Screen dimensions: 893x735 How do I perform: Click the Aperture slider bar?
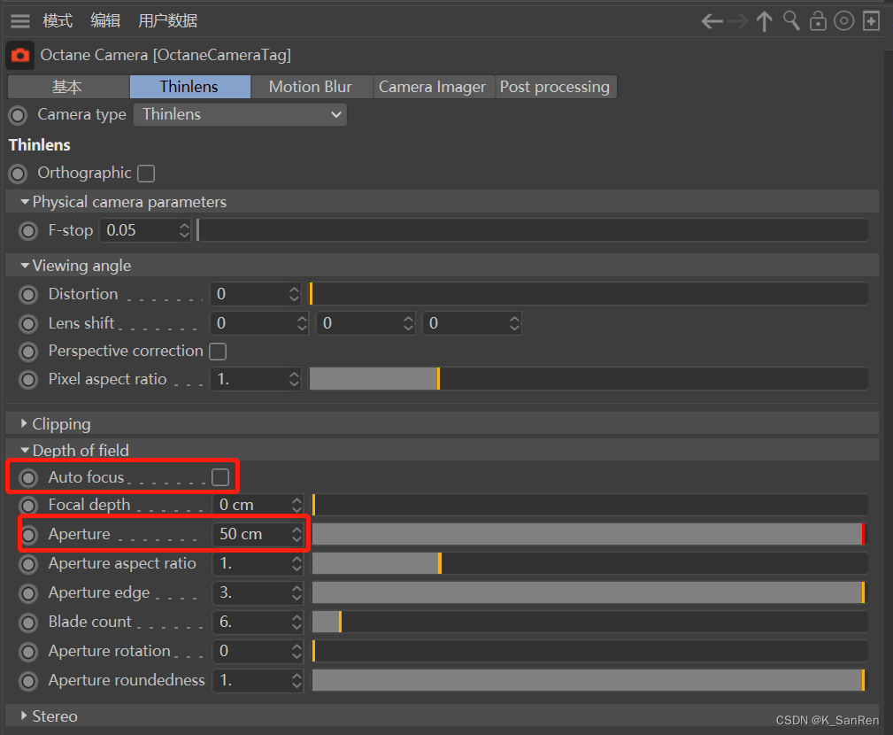pos(590,535)
